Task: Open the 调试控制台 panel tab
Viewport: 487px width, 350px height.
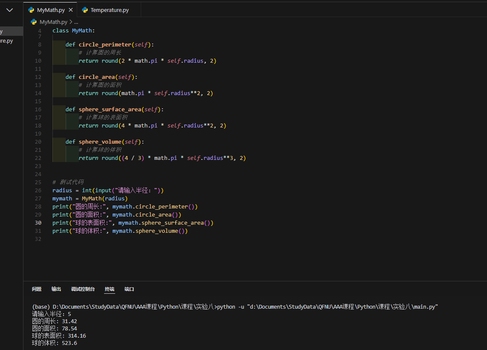Action: [x=83, y=289]
